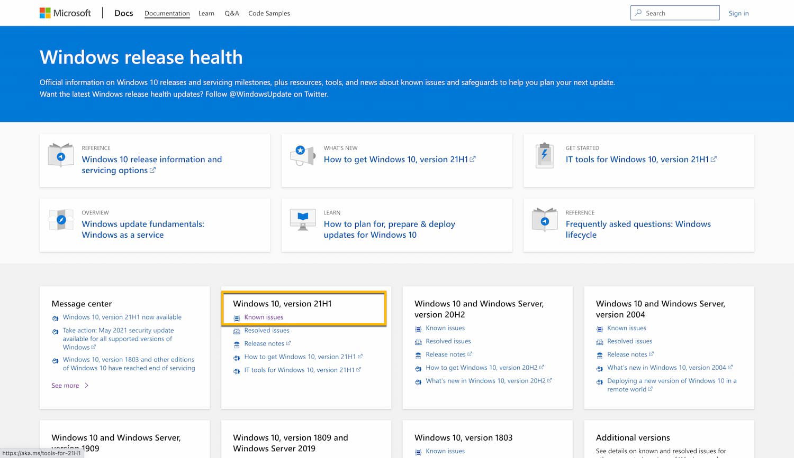This screenshot has width=794, height=458.
Task: Open Resolved issues for version 20H2
Action: (x=448, y=341)
